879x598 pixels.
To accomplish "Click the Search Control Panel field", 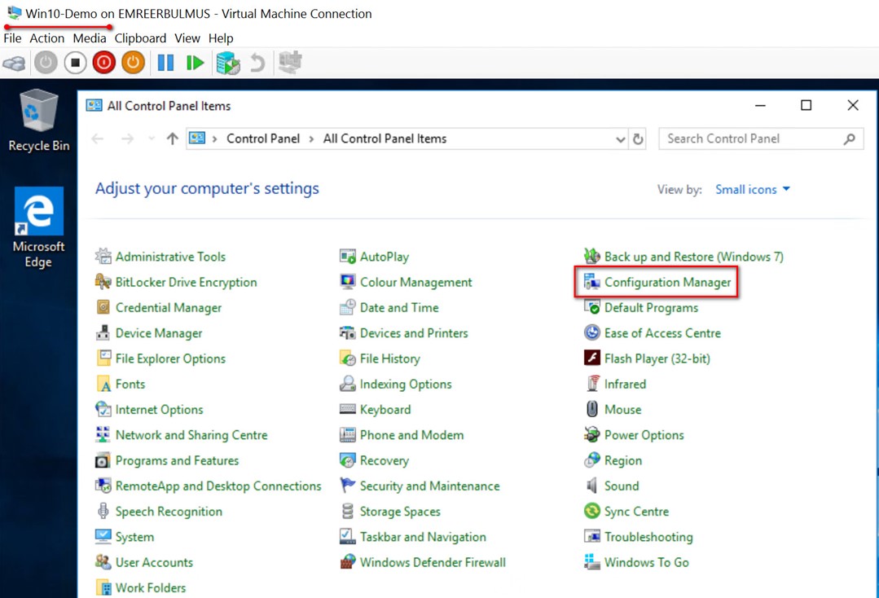I will (761, 139).
